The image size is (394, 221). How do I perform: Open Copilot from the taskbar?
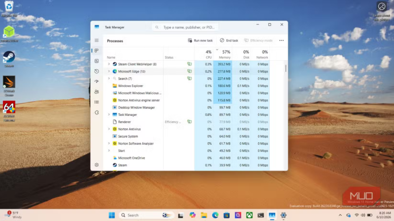pyautogui.click(x=193, y=215)
